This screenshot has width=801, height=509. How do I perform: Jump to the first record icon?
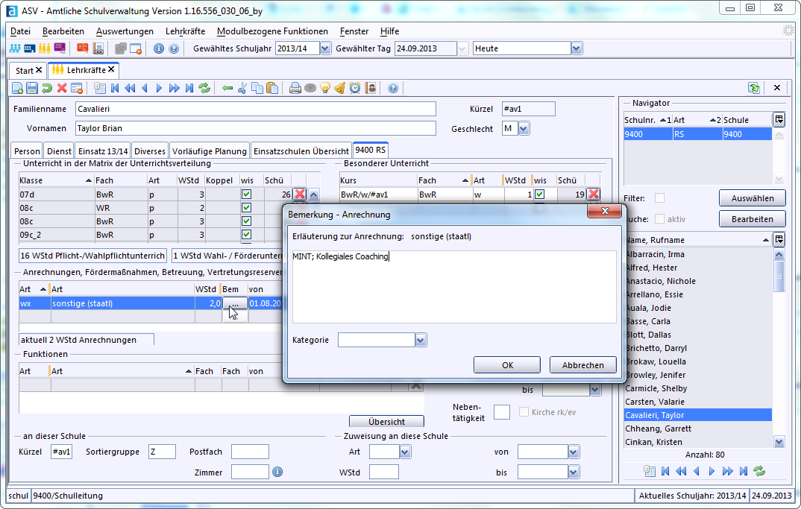pyautogui.click(x=115, y=89)
